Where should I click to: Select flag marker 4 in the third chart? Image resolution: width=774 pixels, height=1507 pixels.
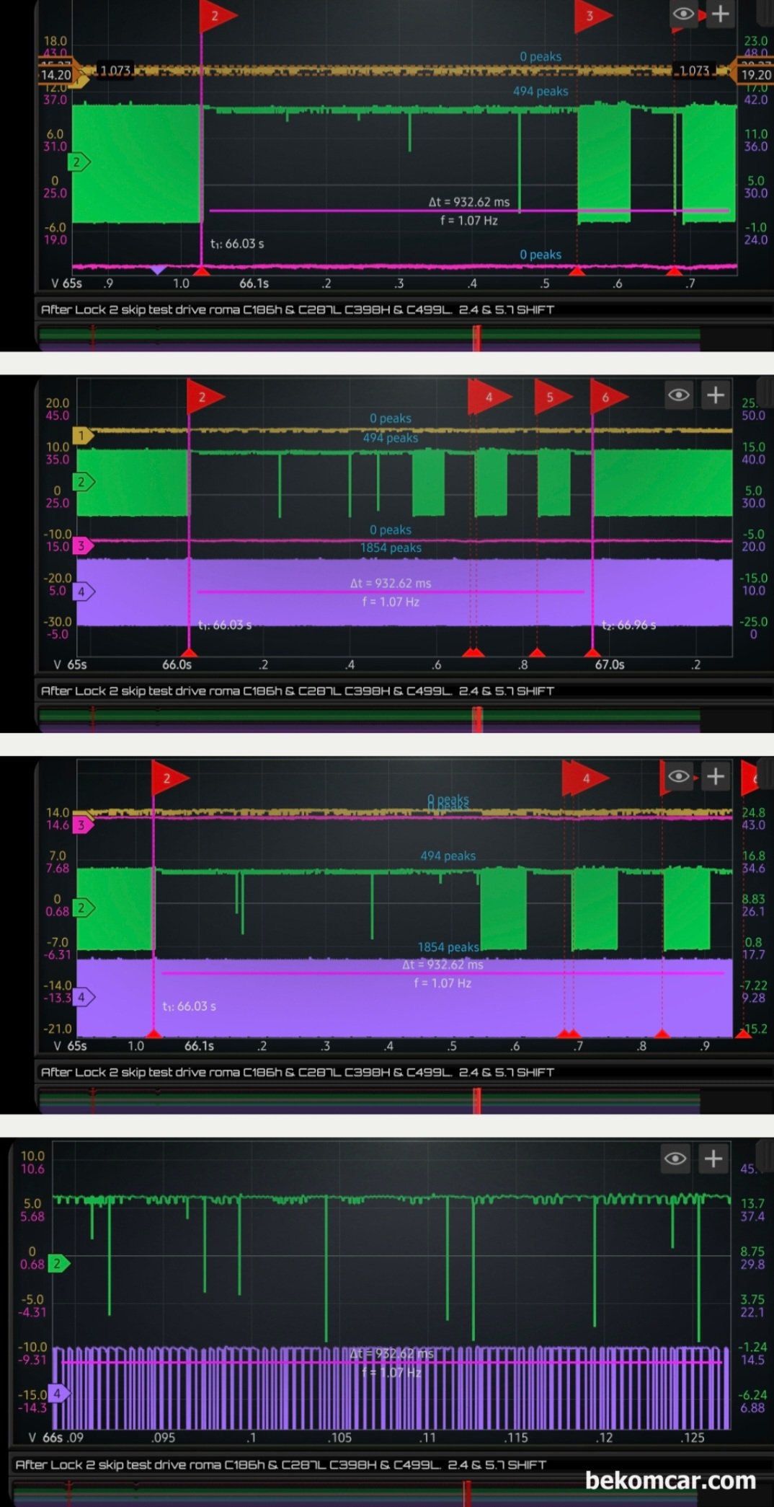click(x=587, y=778)
